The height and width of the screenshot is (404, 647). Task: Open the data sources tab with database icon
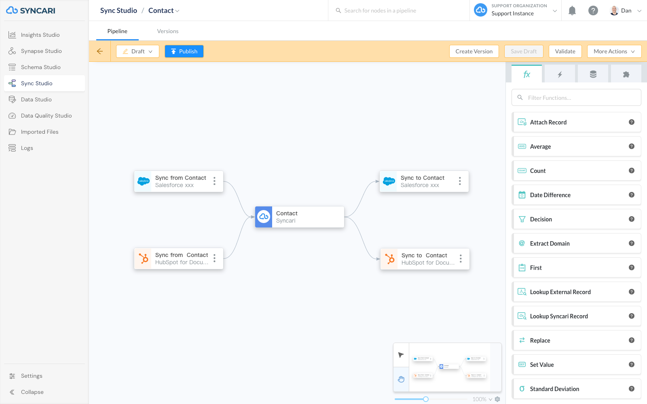593,74
